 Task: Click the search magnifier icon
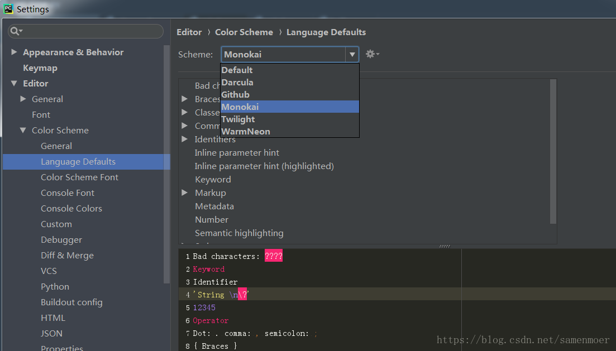(16, 31)
